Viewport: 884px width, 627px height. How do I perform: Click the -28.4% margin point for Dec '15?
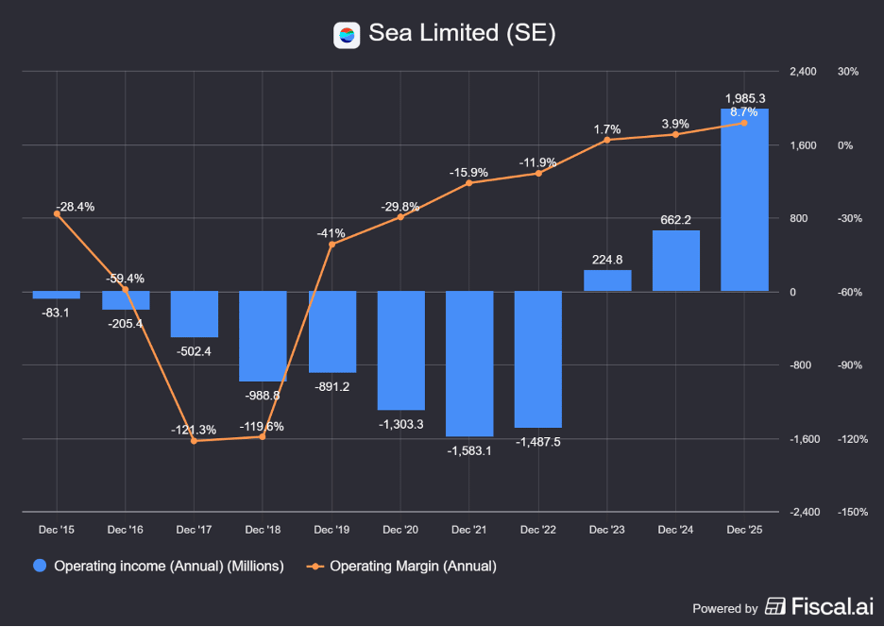[x=57, y=213]
